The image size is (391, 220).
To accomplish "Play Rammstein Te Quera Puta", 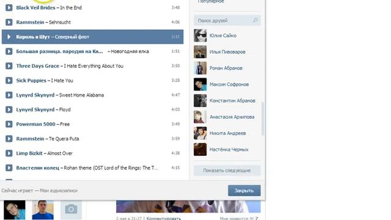I will click(9, 139).
